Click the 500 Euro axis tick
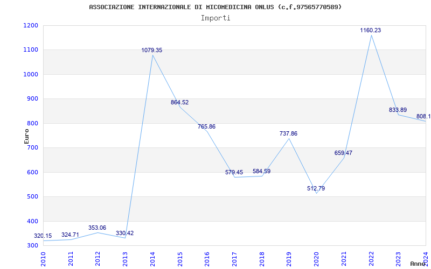The height and width of the screenshot is (269, 431). 33,197
